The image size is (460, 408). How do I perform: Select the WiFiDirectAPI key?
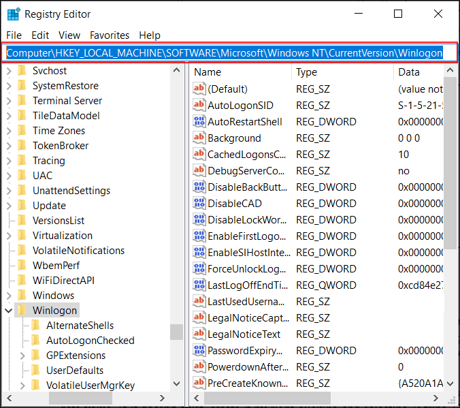pos(64,281)
